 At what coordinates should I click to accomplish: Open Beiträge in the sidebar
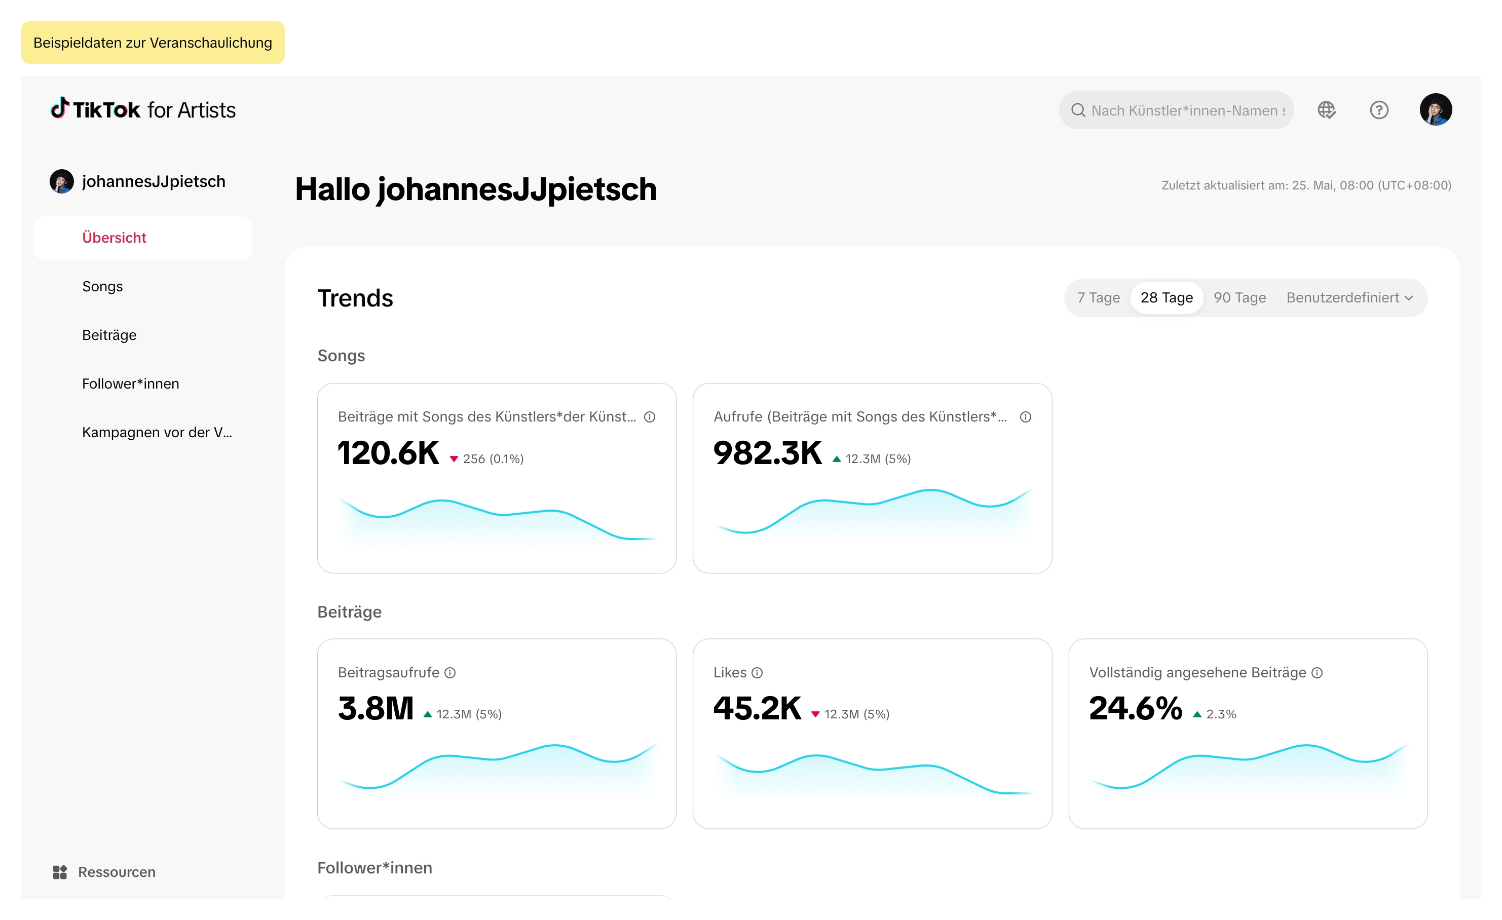click(x=110, y=335)
